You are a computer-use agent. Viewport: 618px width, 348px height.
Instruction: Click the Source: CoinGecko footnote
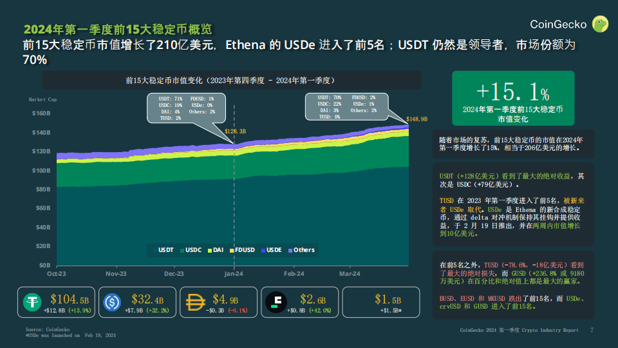48,329
